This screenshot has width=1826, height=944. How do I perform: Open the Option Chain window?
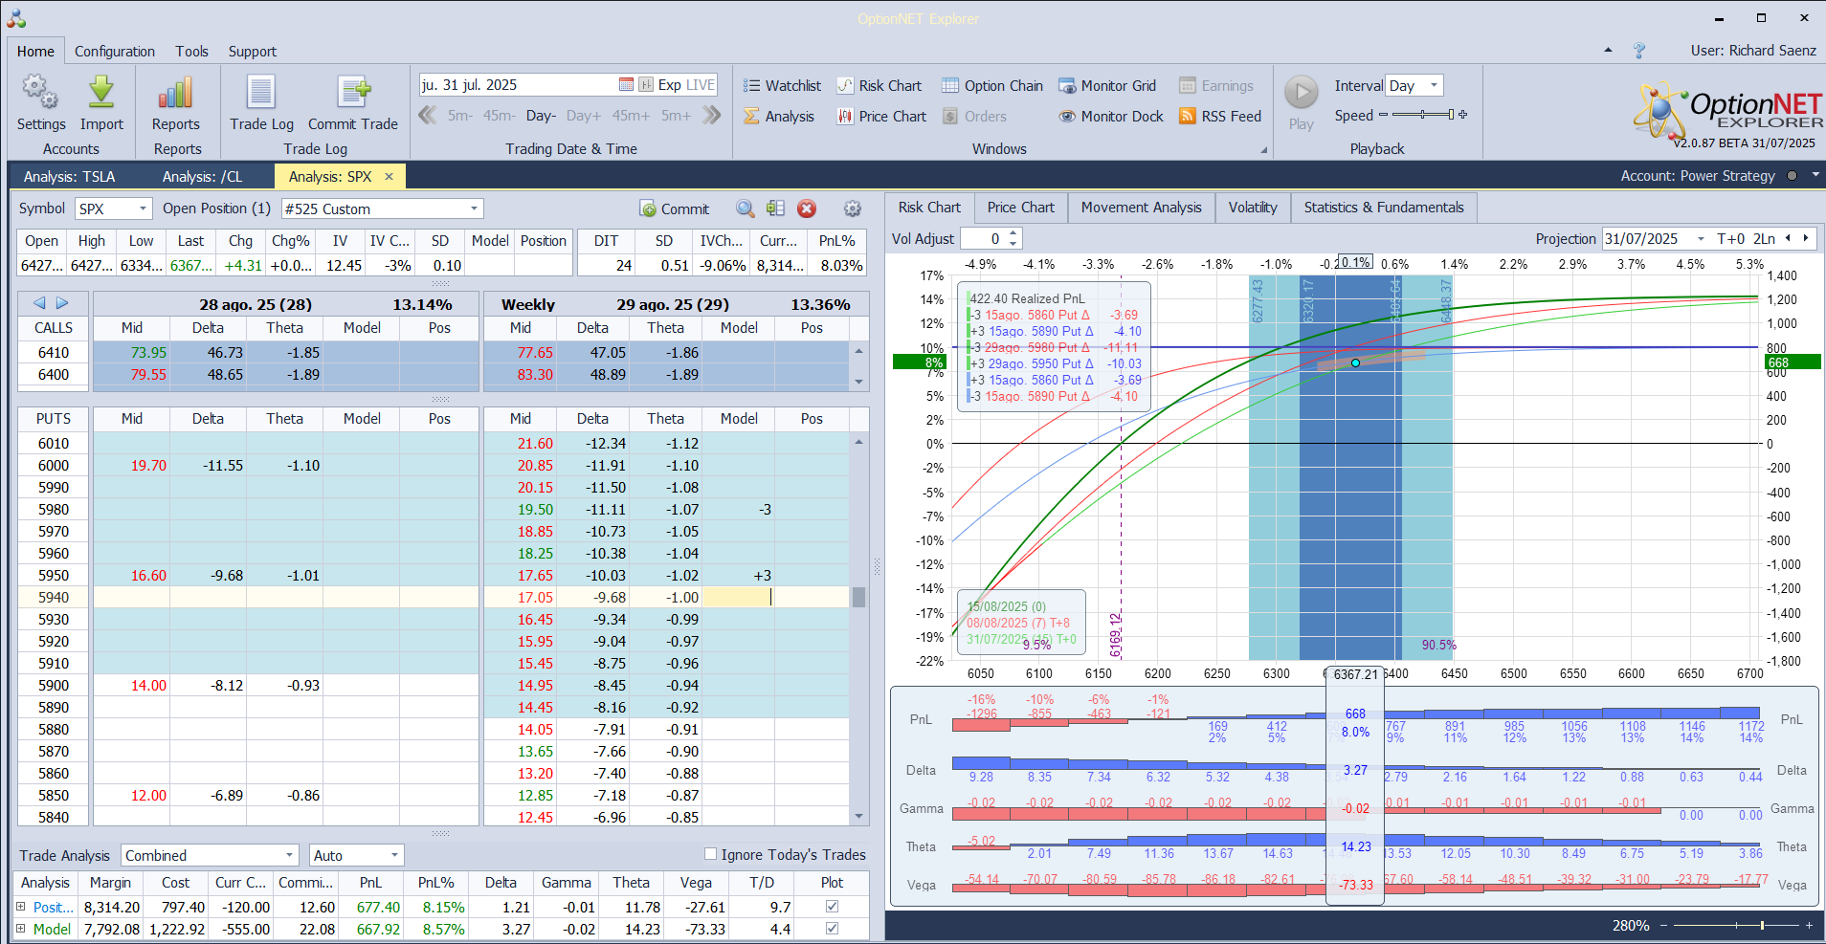pyautogui.click(x=991, y=85)
